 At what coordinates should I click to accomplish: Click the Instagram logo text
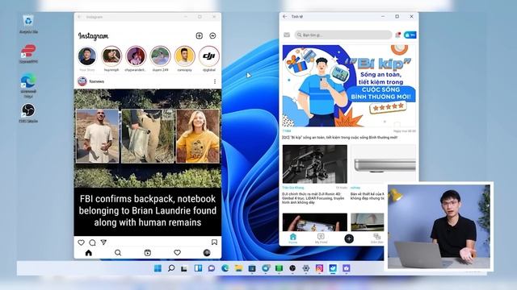[94, 35]
